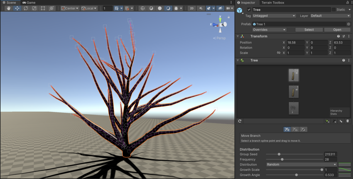Open the Layer dropdown showing Default
The height and width of the screenshot is (179, 353).
330,16
